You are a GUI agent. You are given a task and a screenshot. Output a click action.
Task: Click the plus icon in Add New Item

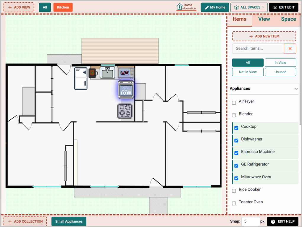(251, 36)
